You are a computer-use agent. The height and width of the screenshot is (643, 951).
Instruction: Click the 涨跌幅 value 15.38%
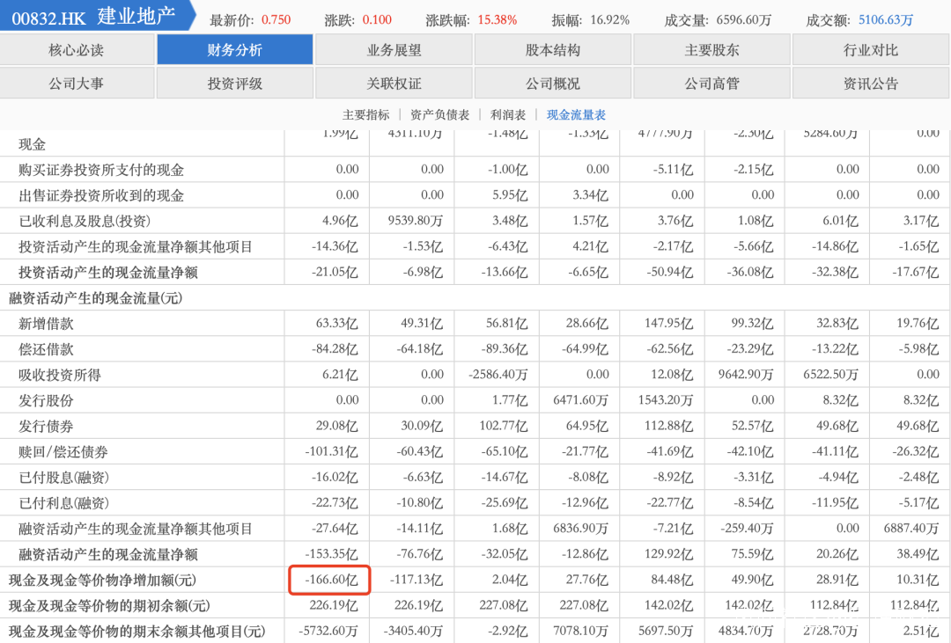[498, 20]
